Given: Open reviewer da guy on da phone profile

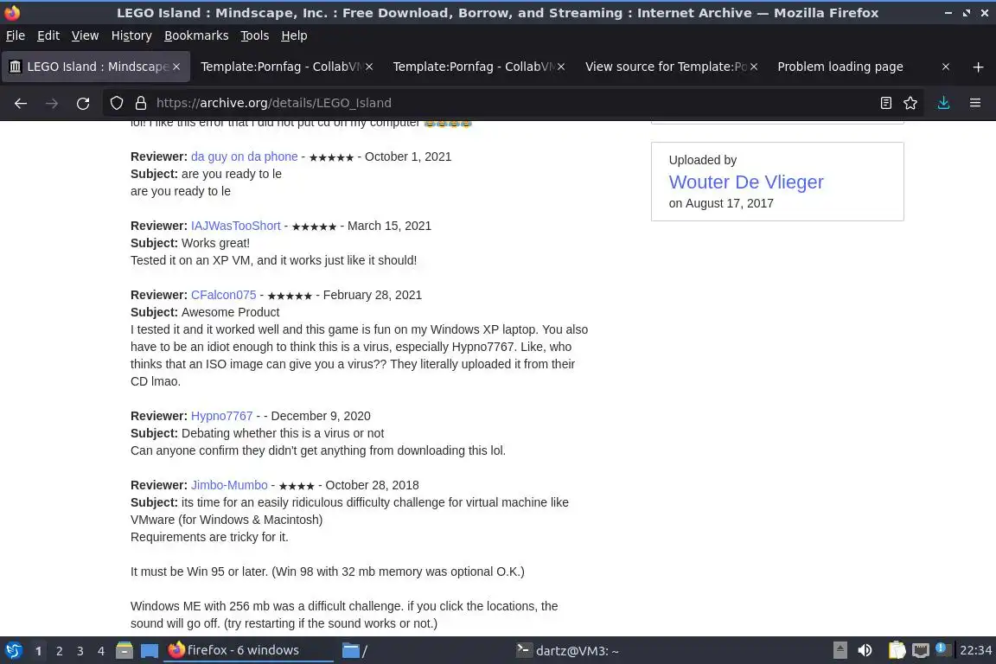Looking at the screenshot, I should (x=244, y=156).
